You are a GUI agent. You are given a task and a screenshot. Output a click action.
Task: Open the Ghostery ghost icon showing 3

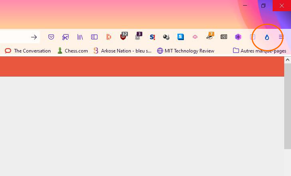138,36
